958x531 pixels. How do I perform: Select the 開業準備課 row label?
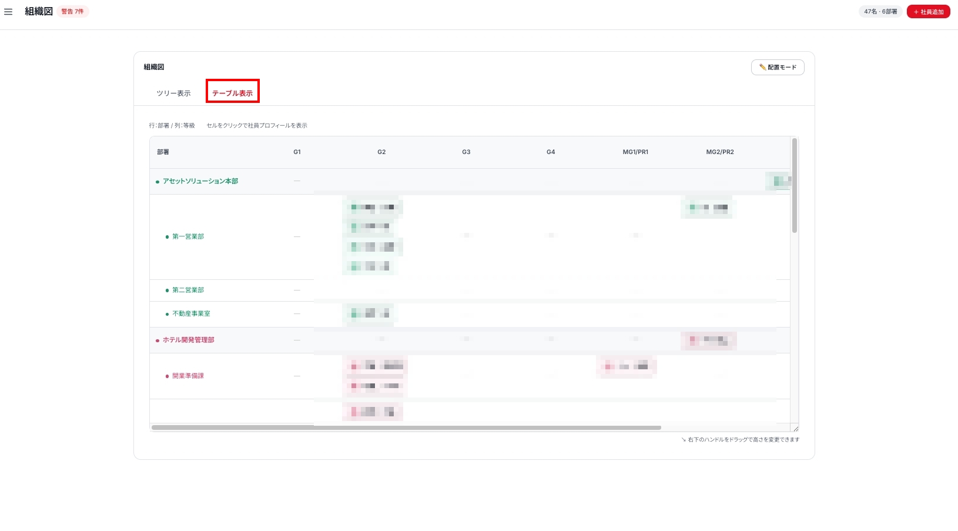tap(187, 376)
